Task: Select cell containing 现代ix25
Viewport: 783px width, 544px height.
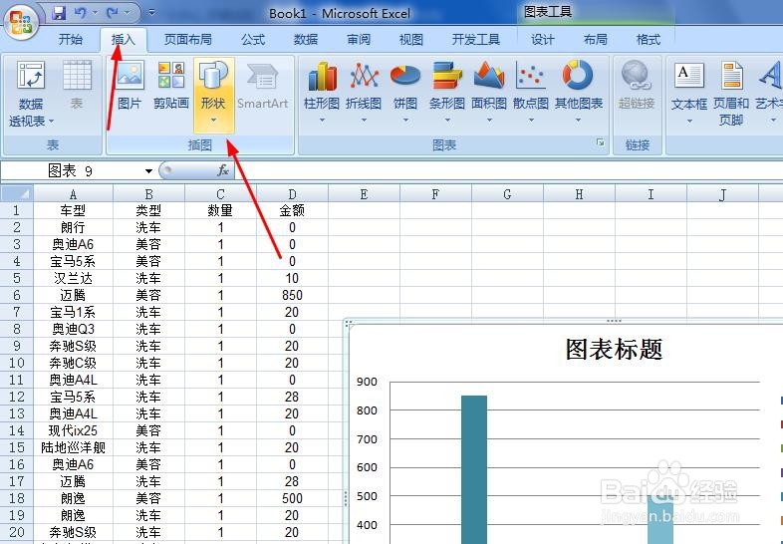Action: (73, 430)
